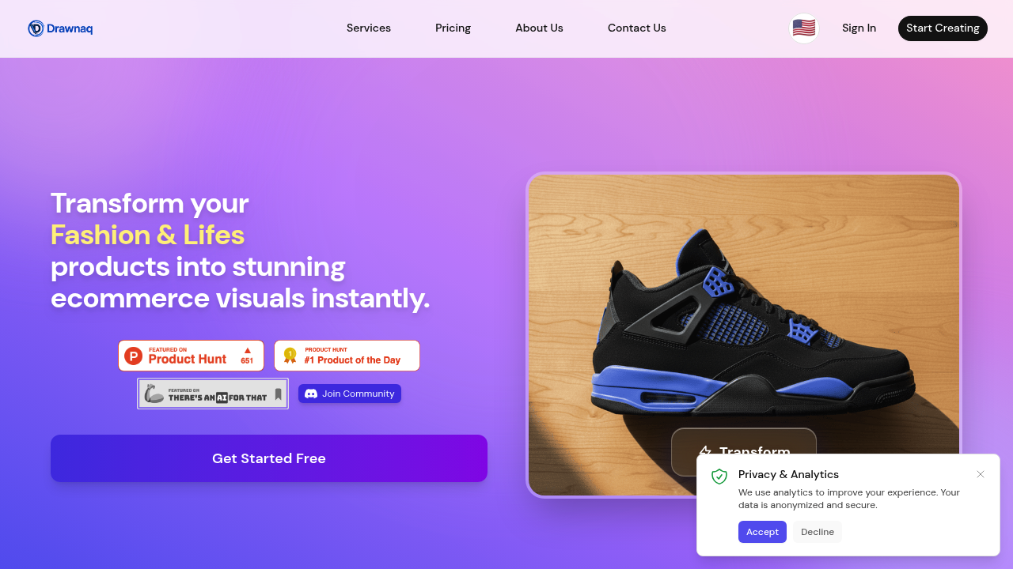This screenshot has width=1013, height=569.
Task: Click the Discord icon in Join Community
Action: coord(311,394)
